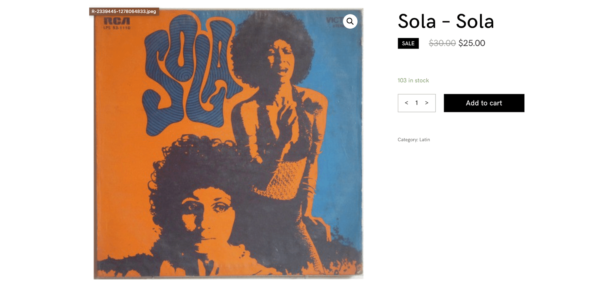Open the Latin category link
615x282 pixels.
(425, 140)
